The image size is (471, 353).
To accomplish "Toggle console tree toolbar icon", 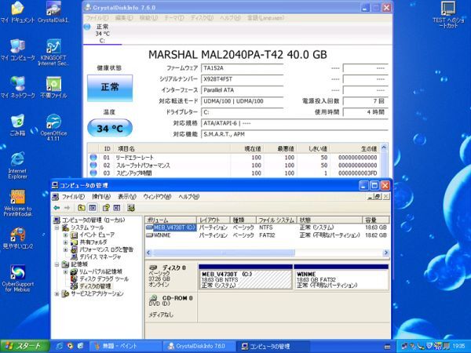I will (92, 208).
